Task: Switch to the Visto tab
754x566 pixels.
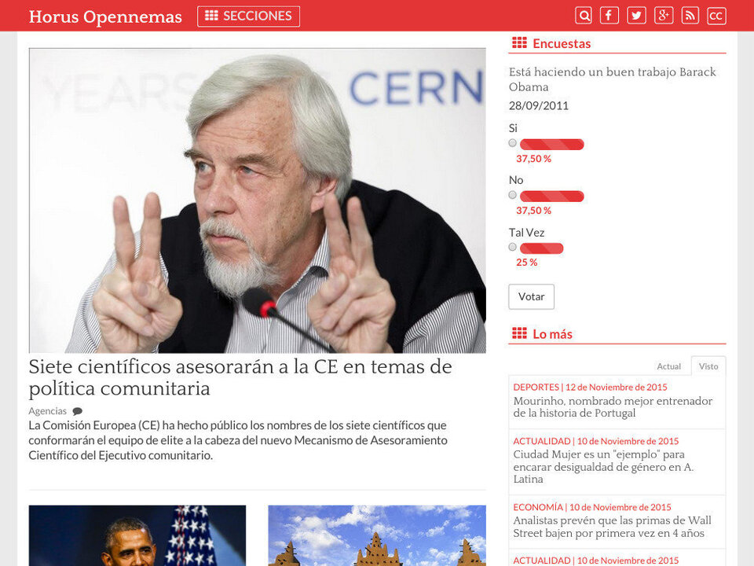Action: [708, 366]
